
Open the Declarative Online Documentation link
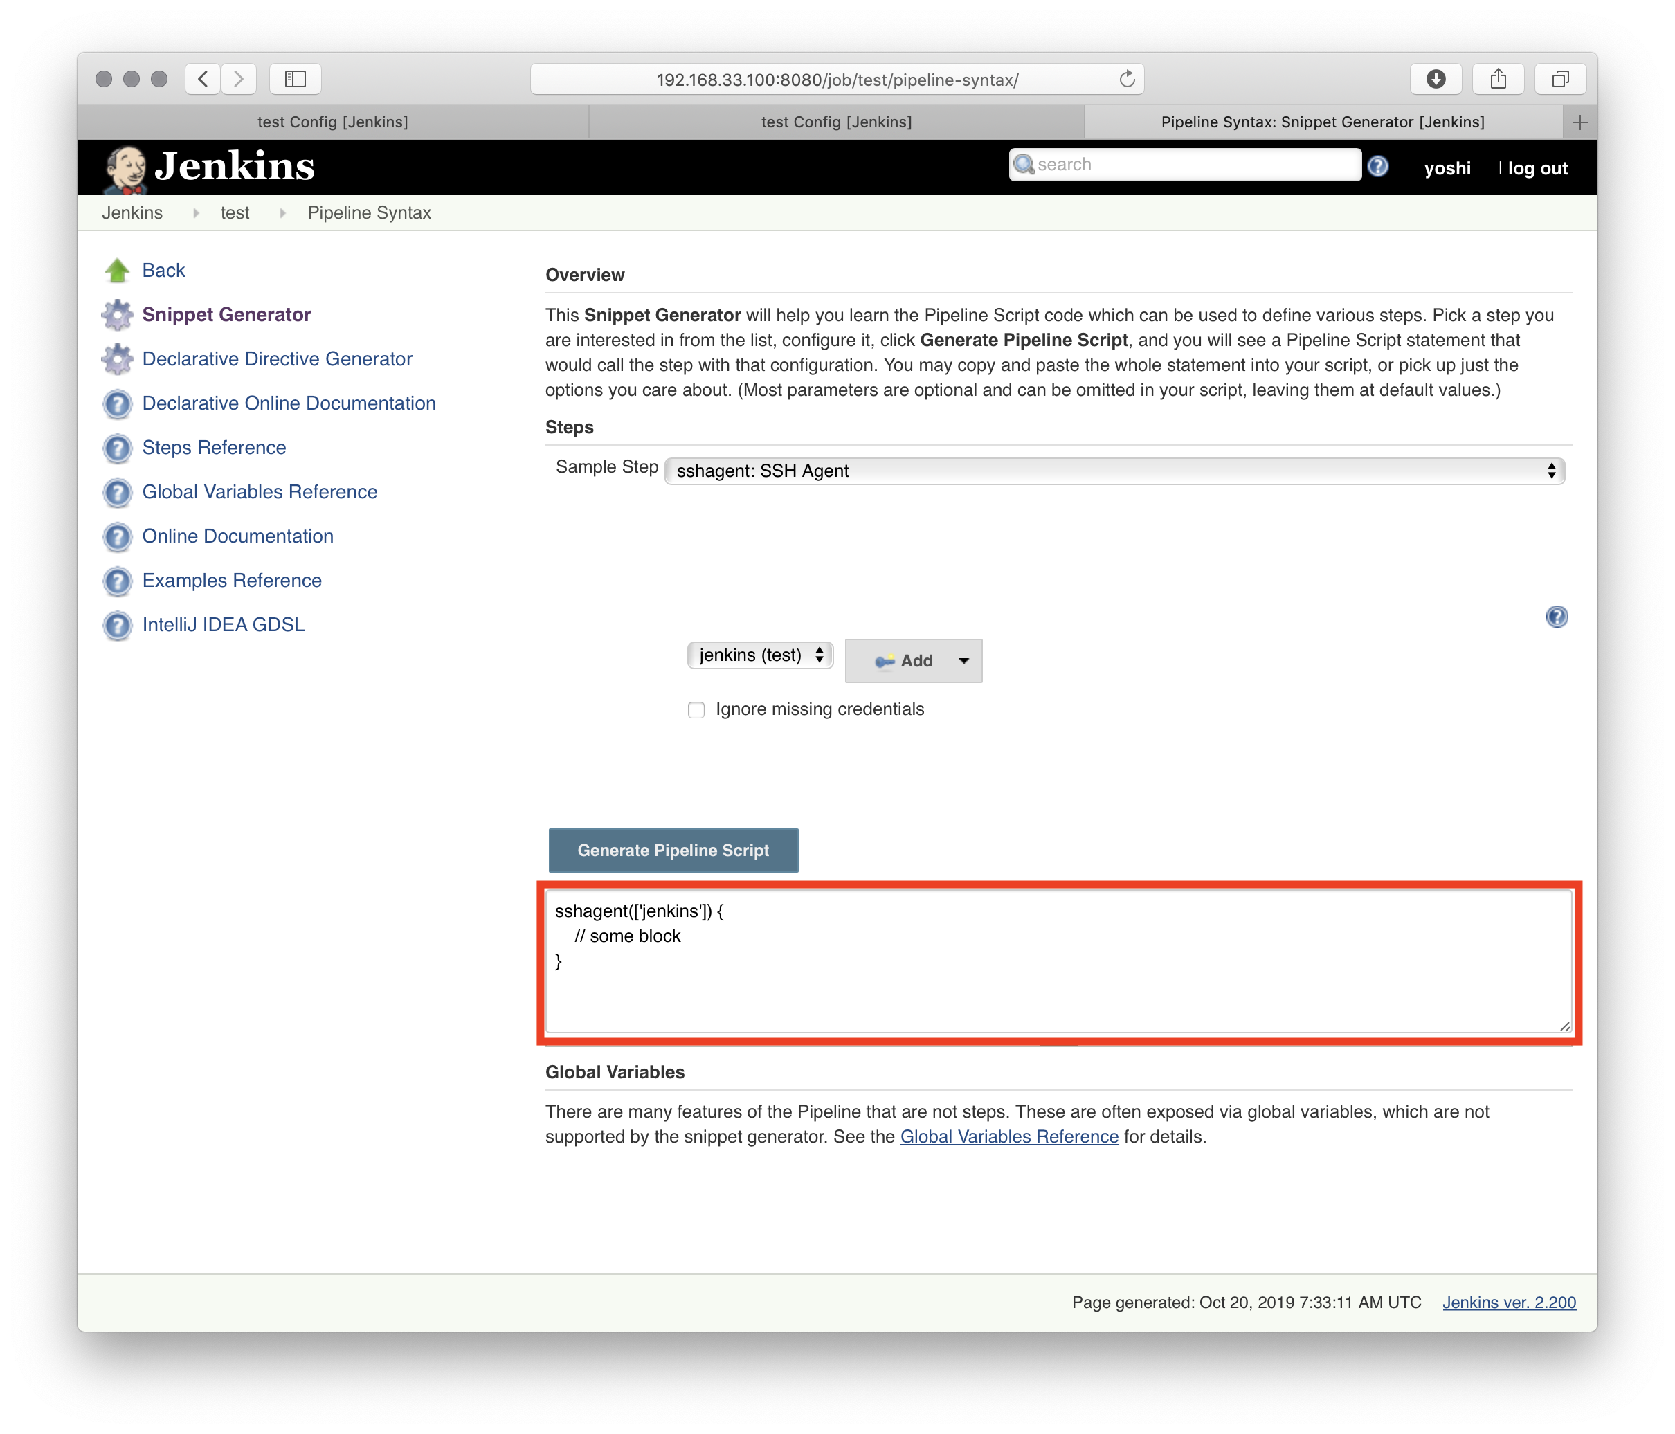click(x=289, y=403)
